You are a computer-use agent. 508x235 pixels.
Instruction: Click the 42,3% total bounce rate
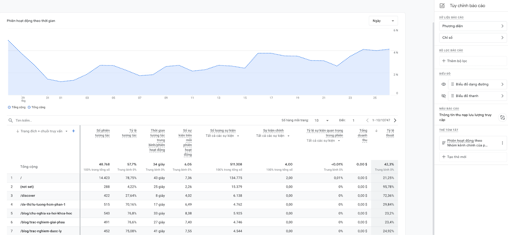[x=389, y=164]
